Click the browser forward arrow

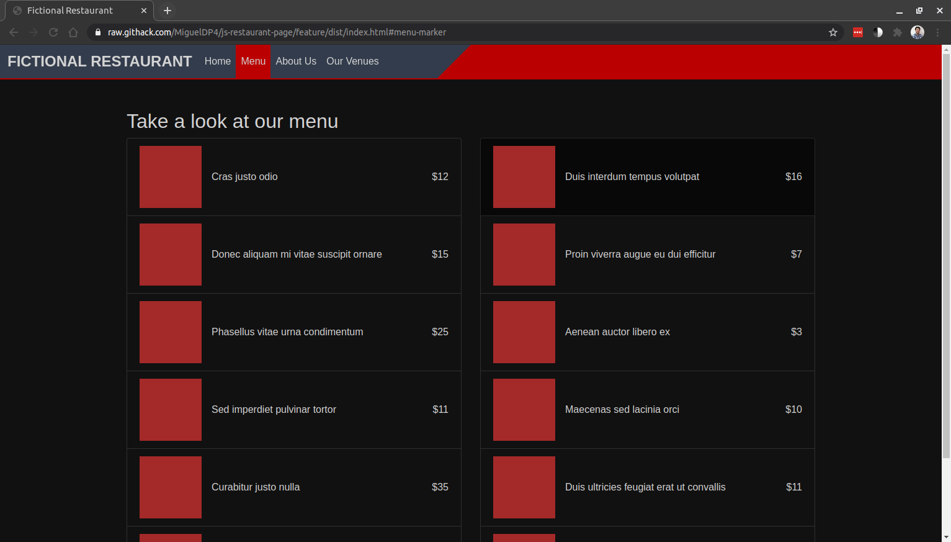33,32
